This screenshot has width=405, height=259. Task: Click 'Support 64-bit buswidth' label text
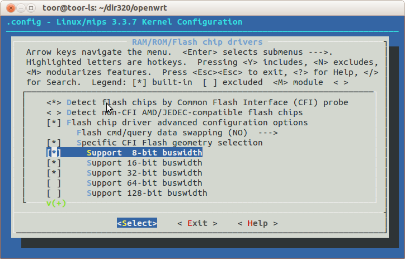pos(144,183)
